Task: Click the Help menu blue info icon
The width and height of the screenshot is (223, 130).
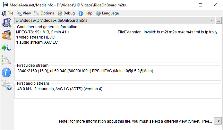Action: coord(81,13)
